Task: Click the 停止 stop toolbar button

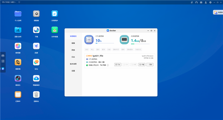Action: (92, 50)
